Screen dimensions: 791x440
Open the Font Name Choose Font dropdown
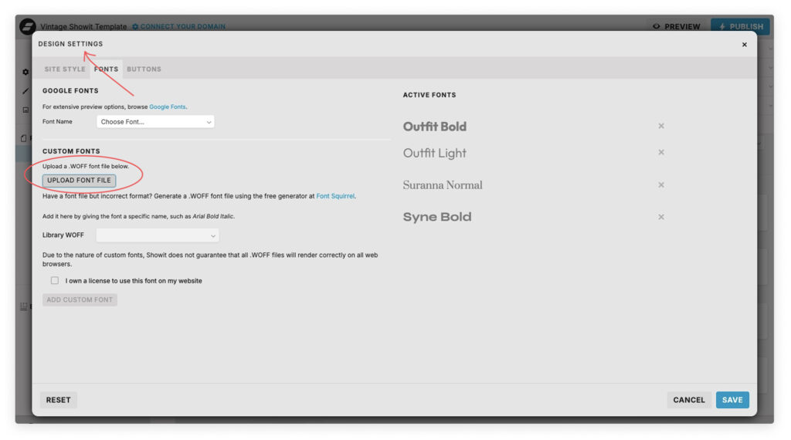pos(155,121)
